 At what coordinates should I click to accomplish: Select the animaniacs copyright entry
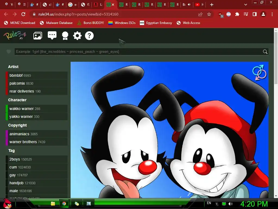[37, 134]
